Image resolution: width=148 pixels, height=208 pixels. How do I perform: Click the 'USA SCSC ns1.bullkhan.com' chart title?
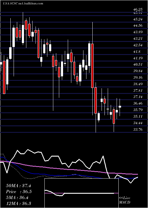pos(23,4)
